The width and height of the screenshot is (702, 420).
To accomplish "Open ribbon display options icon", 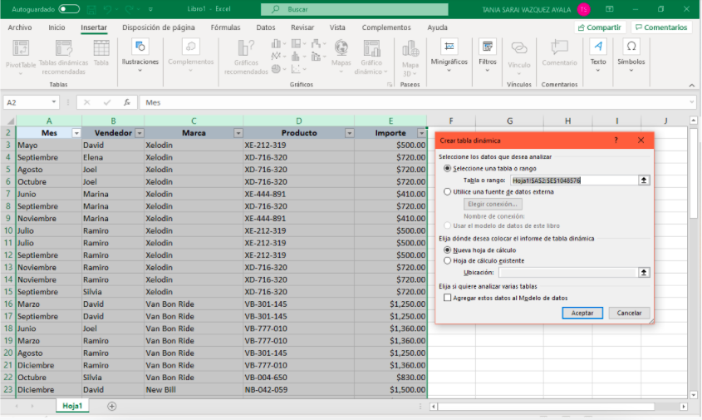I will coord(609,9).
